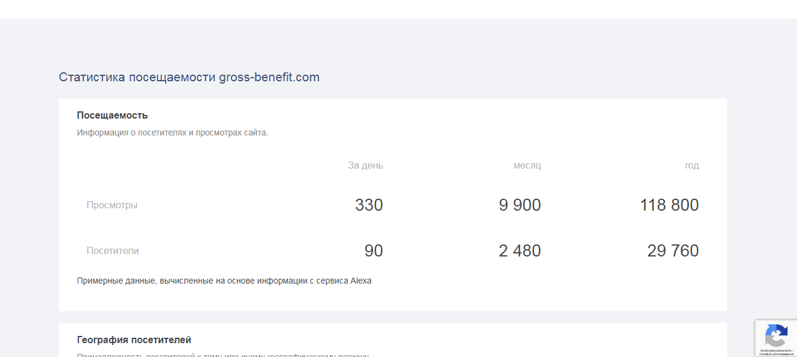
Task: Open the Конфиденциальность link in reCAPTCHA badge
Action: pos(775,350)
